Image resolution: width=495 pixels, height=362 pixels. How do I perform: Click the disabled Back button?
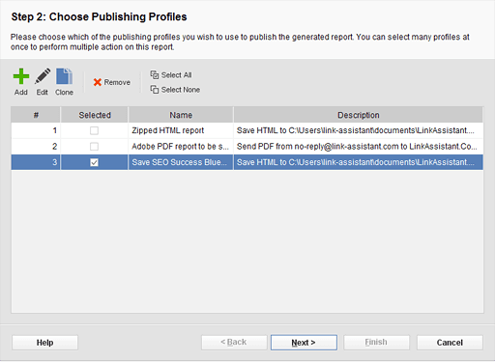(x=234, y=343)
